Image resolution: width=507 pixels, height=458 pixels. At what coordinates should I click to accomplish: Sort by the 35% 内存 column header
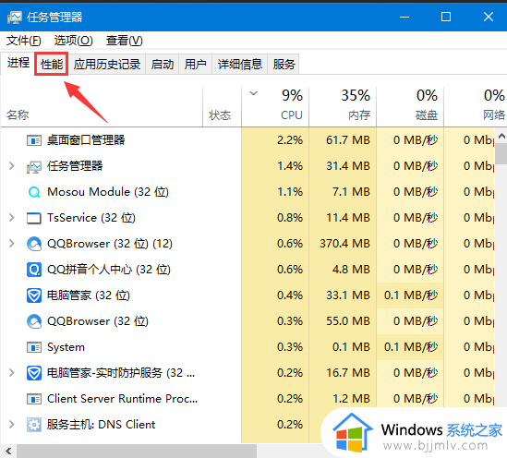pyautogui.click(x=343, y=107)
